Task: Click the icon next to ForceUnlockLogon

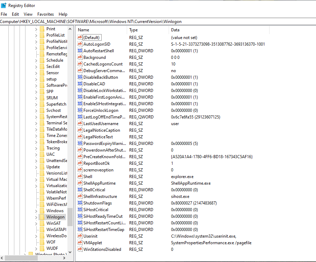Action: (x=80, y=110)
